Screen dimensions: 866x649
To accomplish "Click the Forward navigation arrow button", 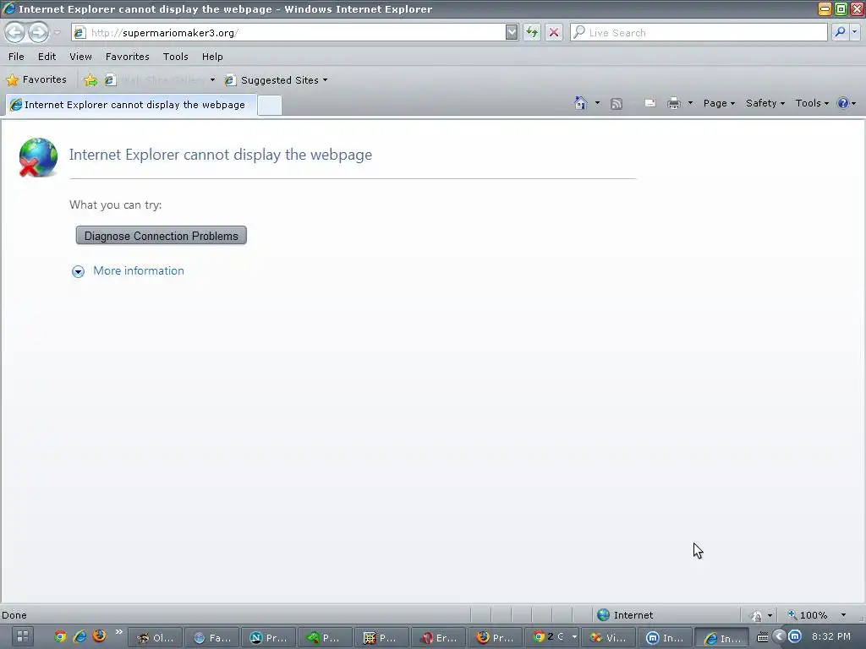I will (x=38, y=33).
